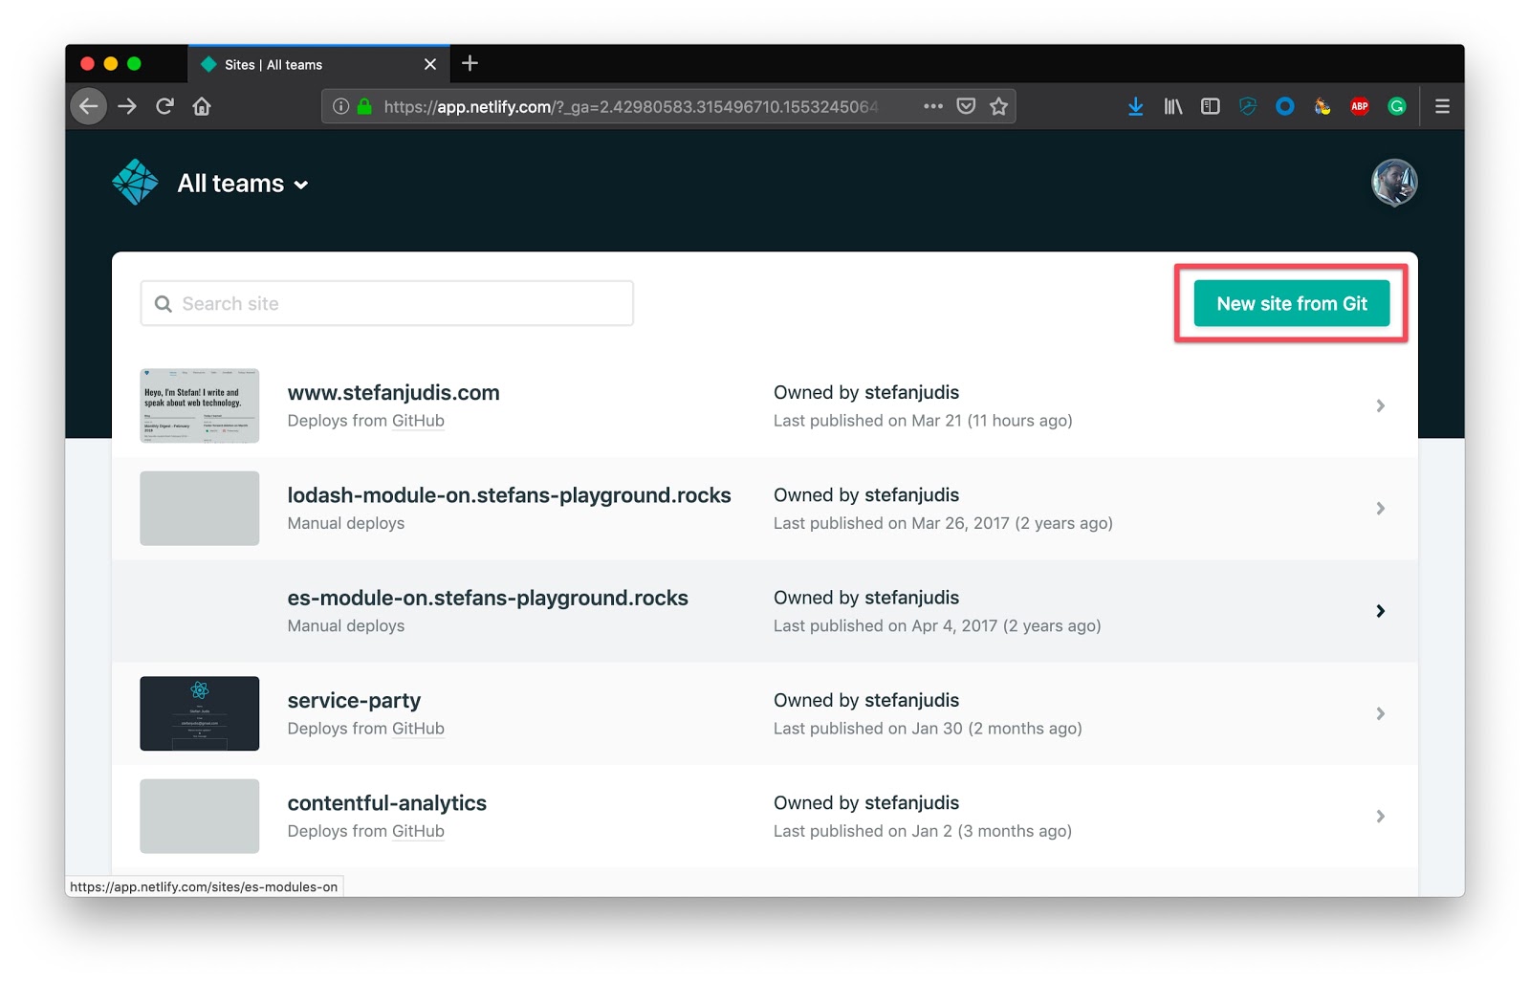Click 'Last published on Jan 2' text
The image size is (1530, 983).
coord(923,831)
